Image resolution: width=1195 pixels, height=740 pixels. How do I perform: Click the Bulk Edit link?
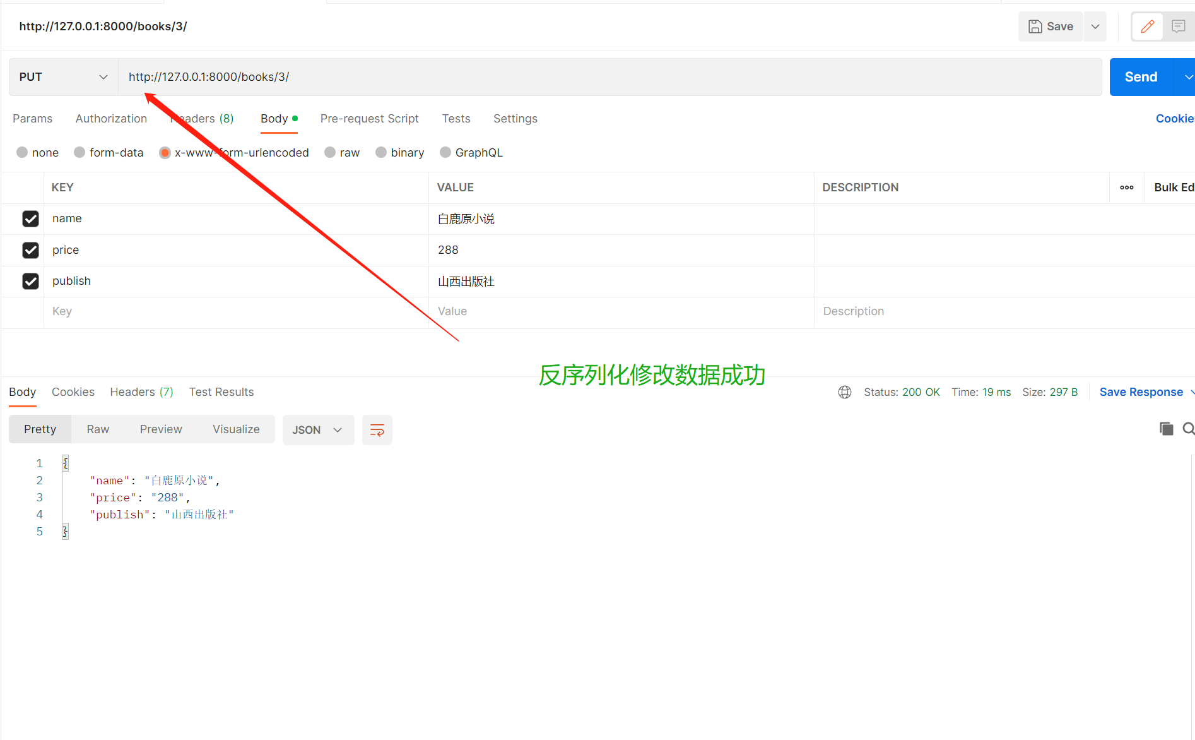1174,188
